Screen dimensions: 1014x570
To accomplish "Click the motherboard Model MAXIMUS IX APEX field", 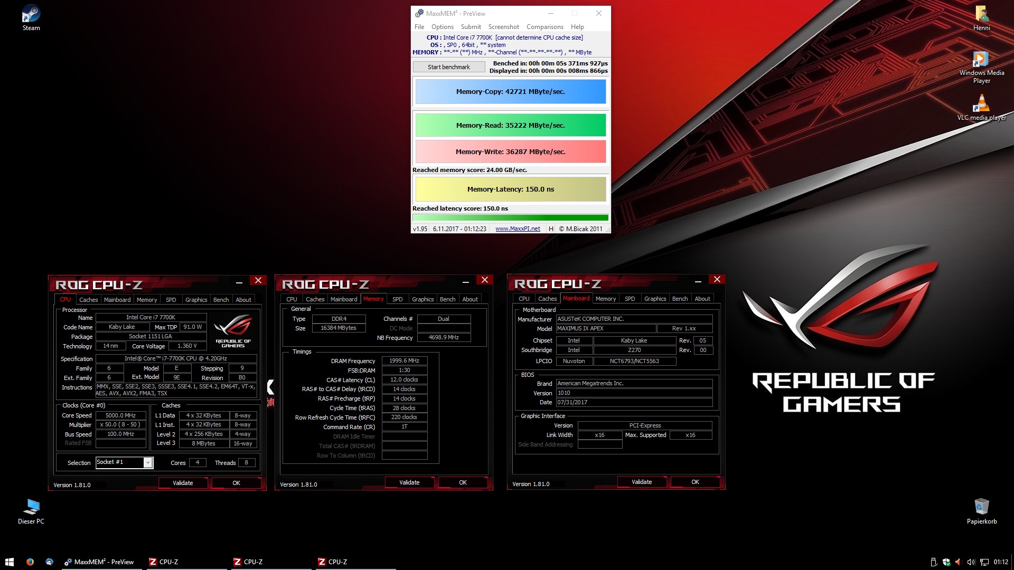I will coord(606,329).
